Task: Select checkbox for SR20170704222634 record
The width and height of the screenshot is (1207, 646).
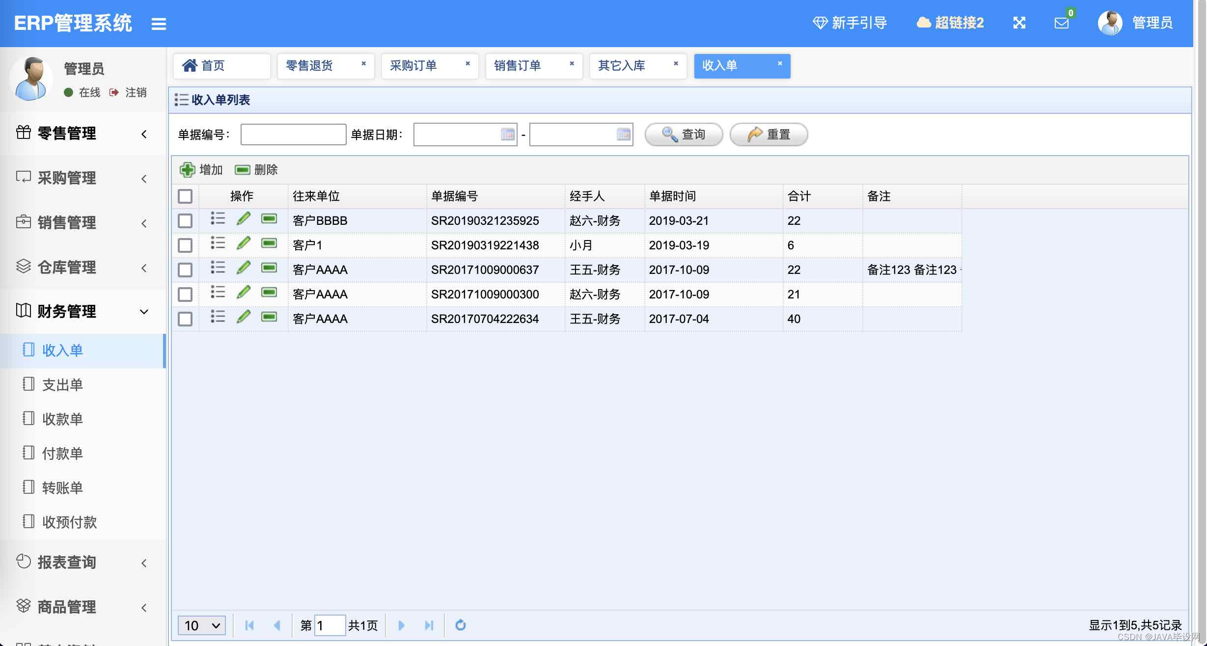Action: (185, 319)
